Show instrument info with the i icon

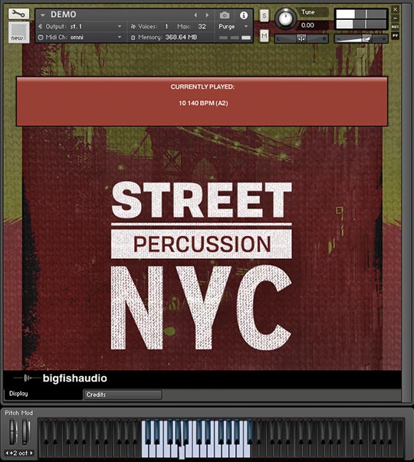[244, 15]
